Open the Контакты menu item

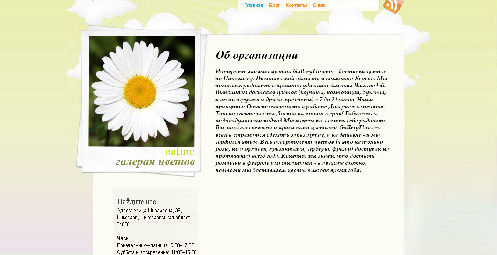[x=296, y=5]
